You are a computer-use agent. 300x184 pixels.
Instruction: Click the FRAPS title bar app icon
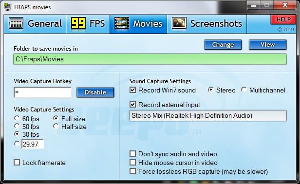click(x=7, y=7)
